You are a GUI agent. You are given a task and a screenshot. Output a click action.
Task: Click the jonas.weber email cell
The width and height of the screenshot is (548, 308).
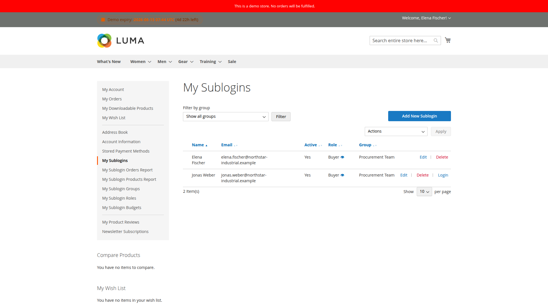(244, 178)
